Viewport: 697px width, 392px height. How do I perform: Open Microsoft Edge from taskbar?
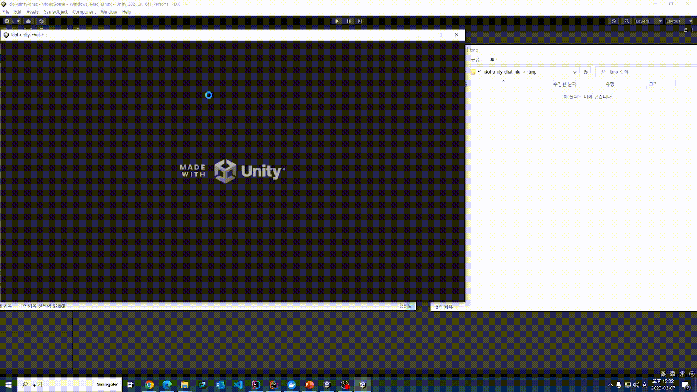[167, 385]
